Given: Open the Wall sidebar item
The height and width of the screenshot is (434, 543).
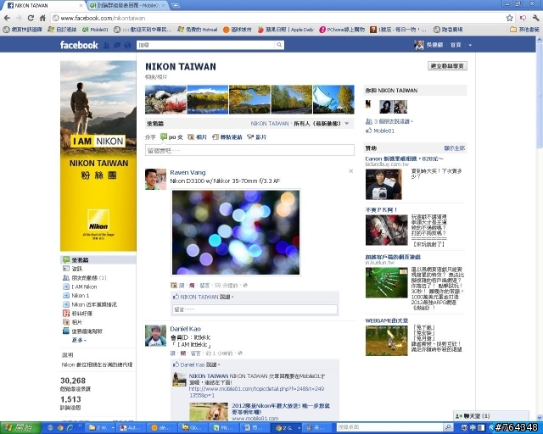Looking at the screenshot, I should tap(98, 259).
